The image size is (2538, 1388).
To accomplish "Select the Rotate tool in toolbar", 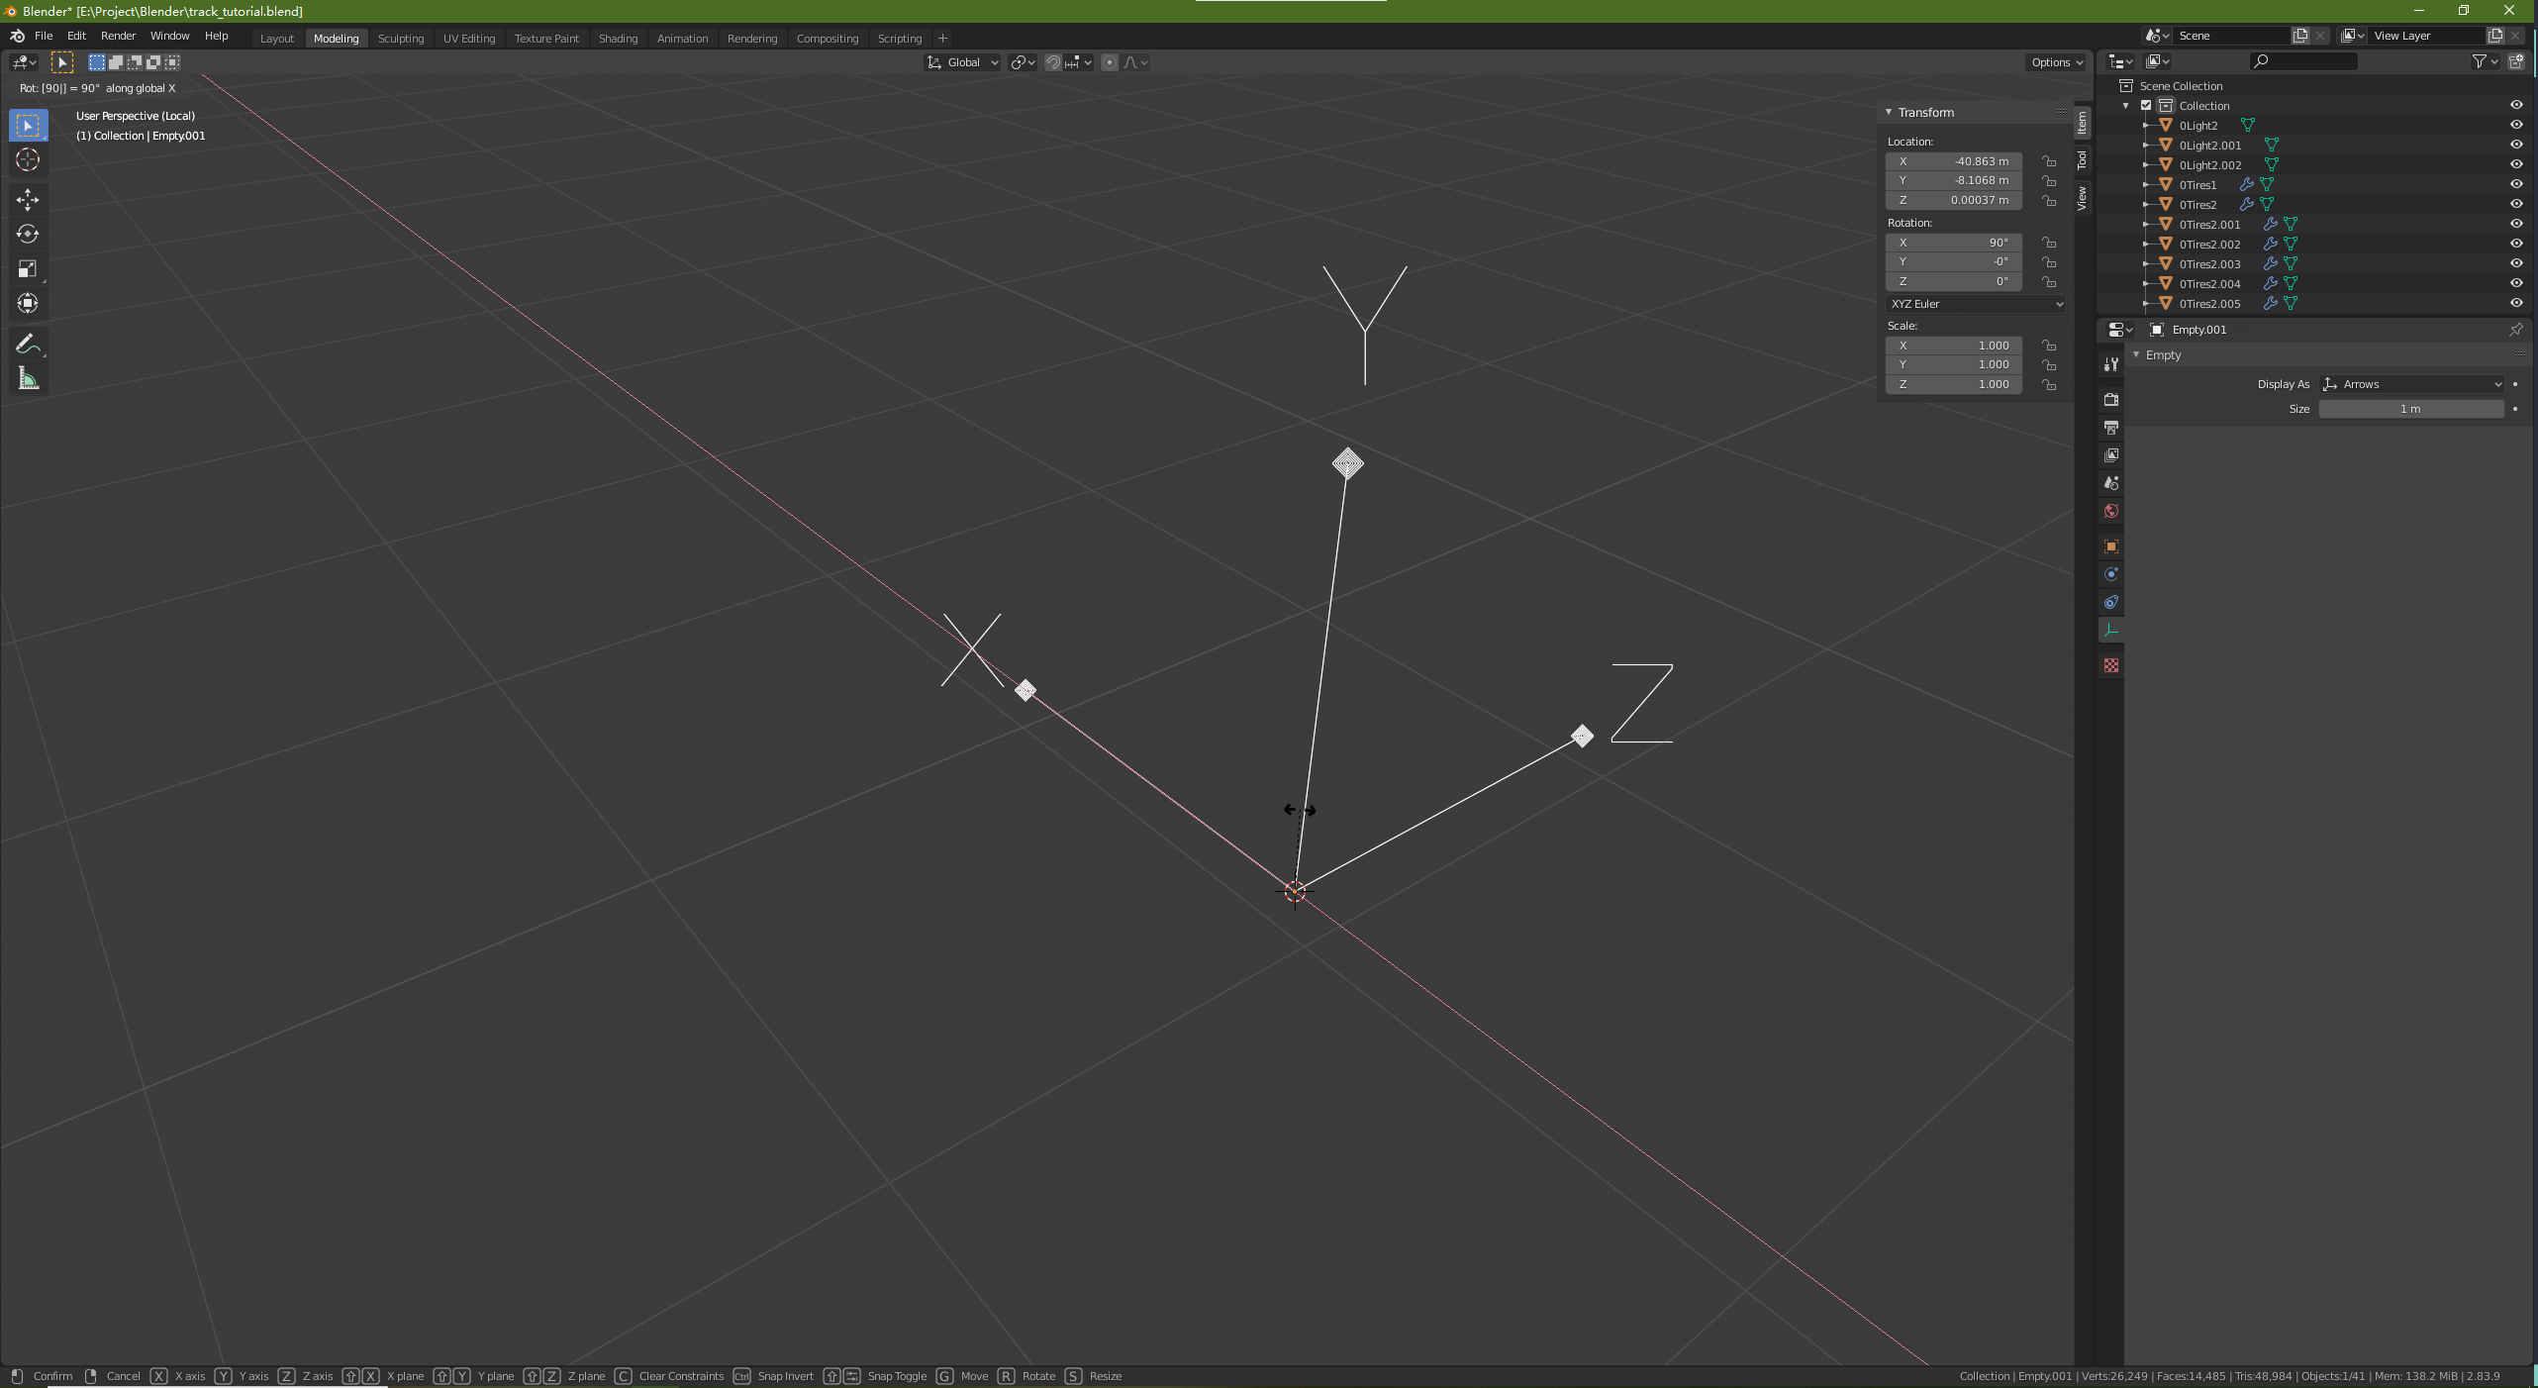I will [28, 235].
